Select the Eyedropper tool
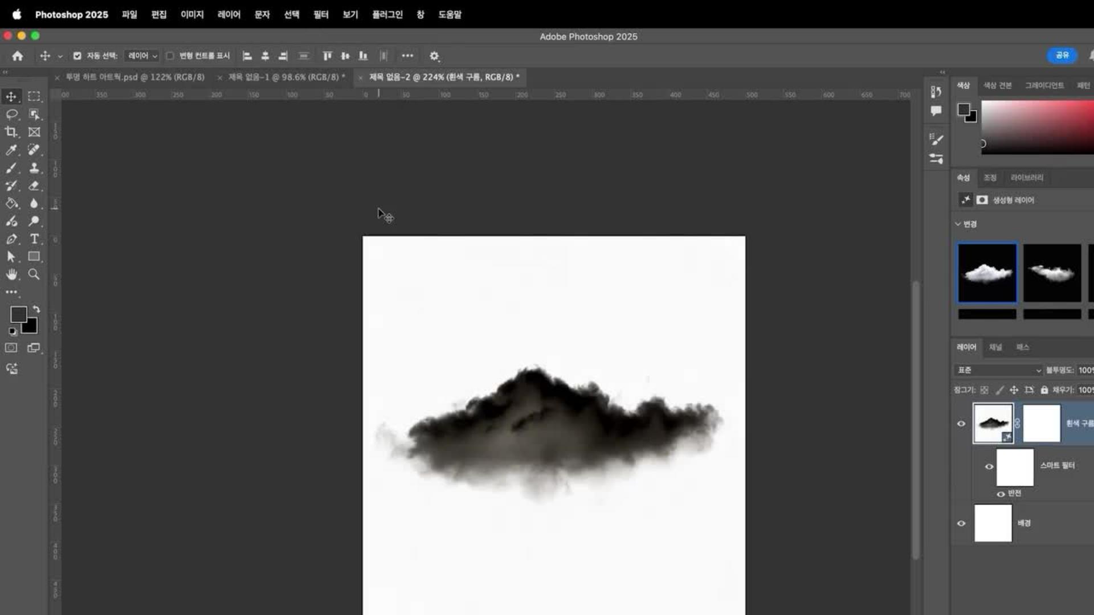 point(11,150)
